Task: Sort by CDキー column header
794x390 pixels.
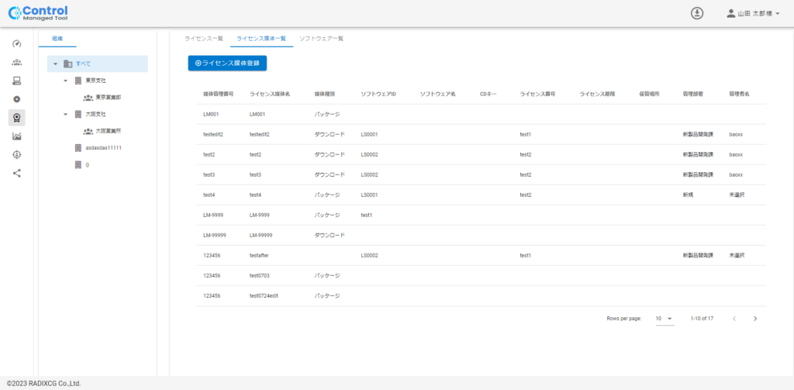Action: click(488, 95)
